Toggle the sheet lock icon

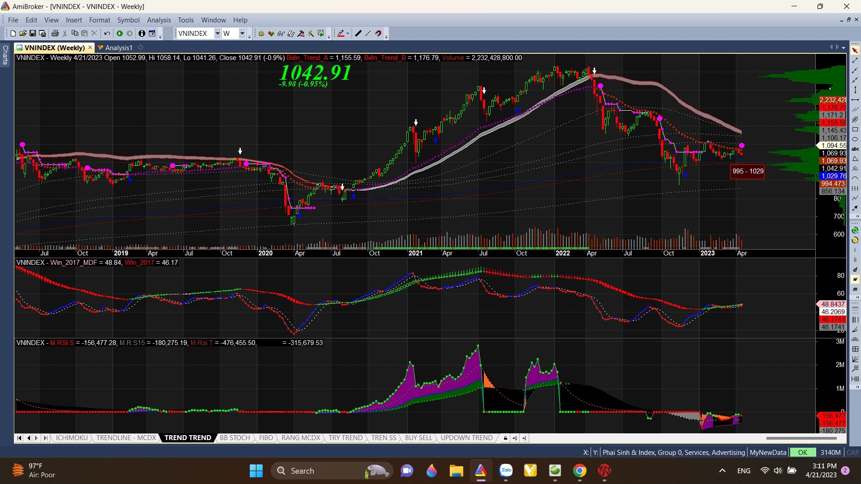tap(505, 438)
